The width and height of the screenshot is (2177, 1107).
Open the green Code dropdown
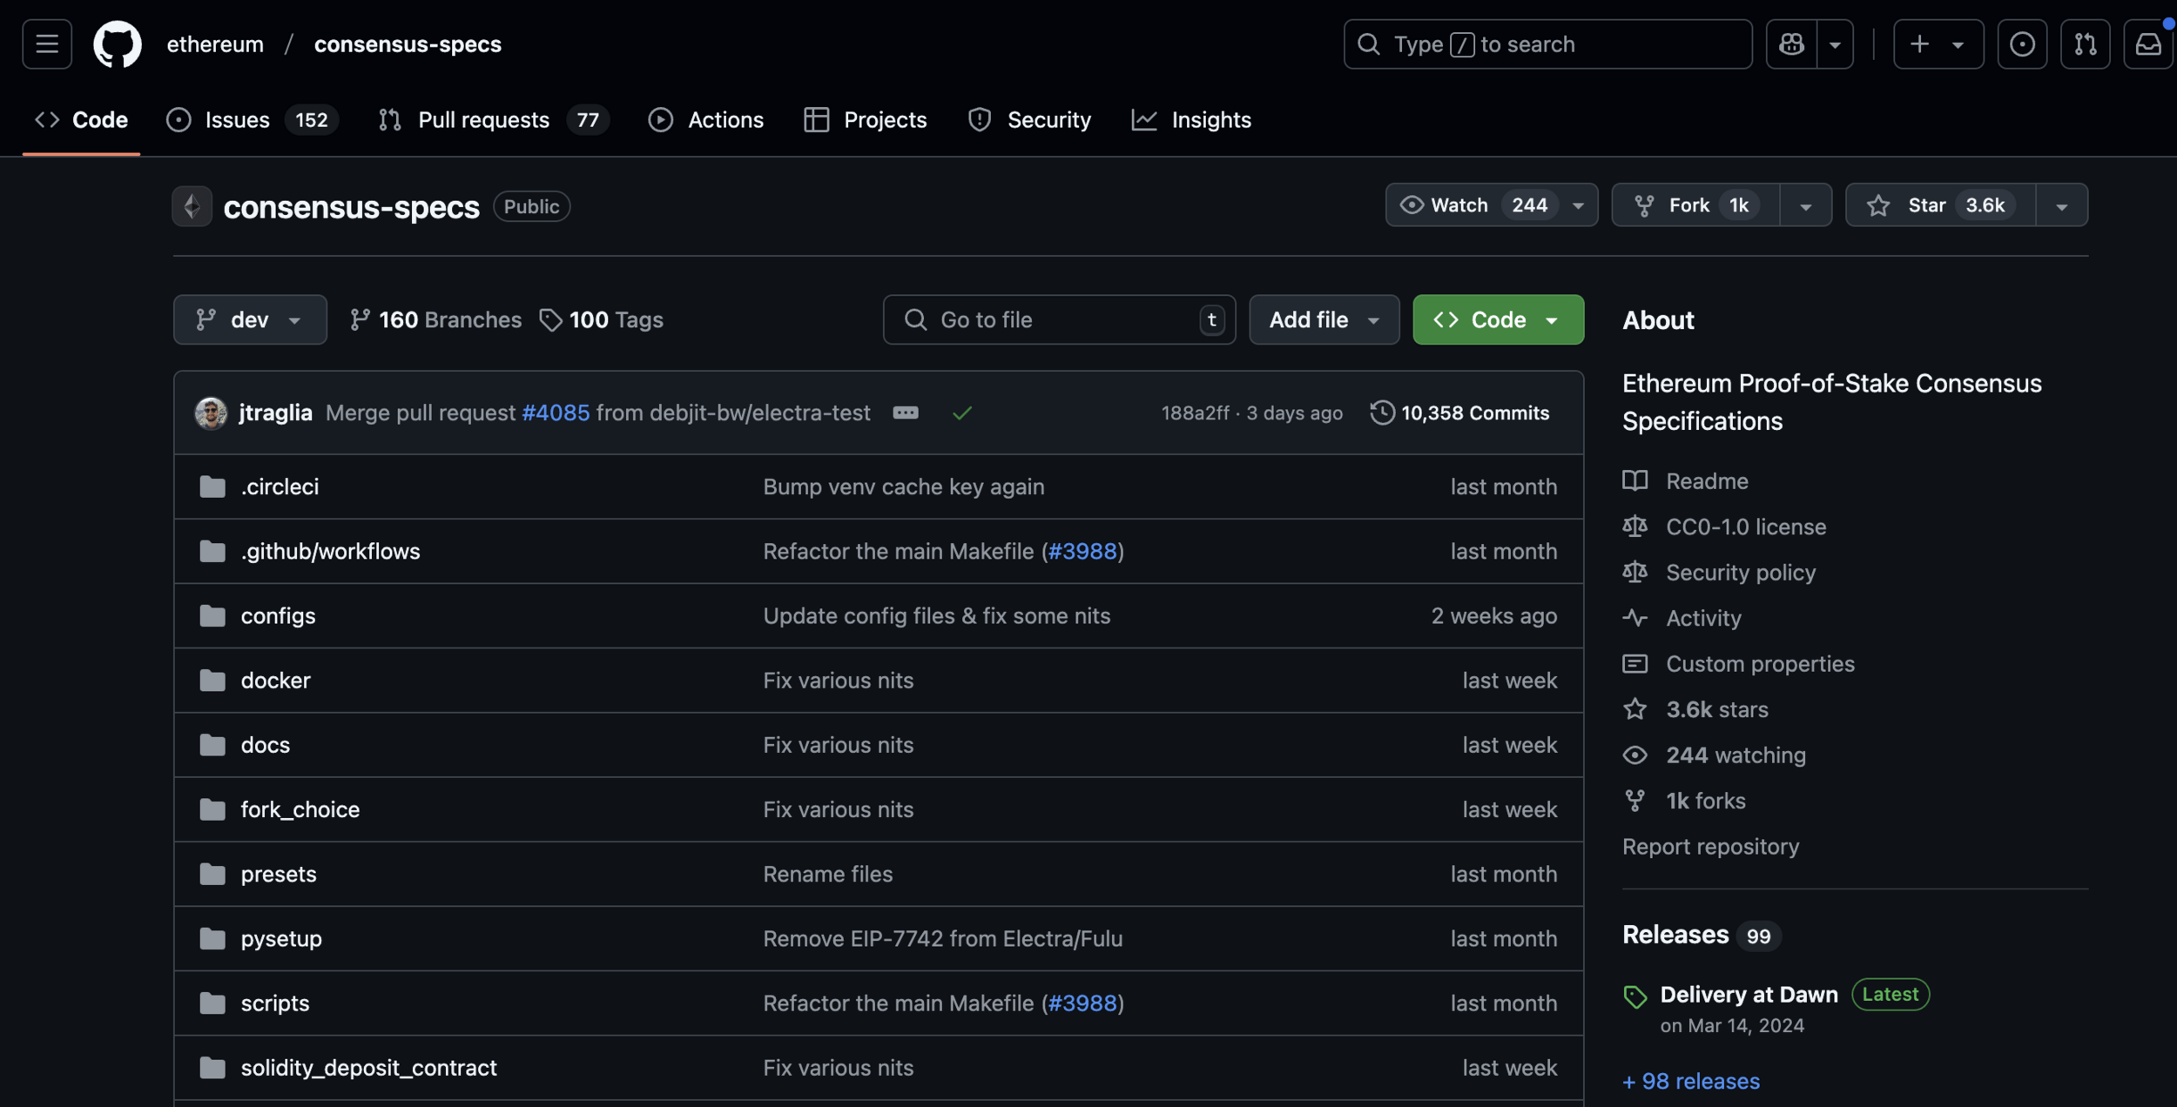point(1498,320)
